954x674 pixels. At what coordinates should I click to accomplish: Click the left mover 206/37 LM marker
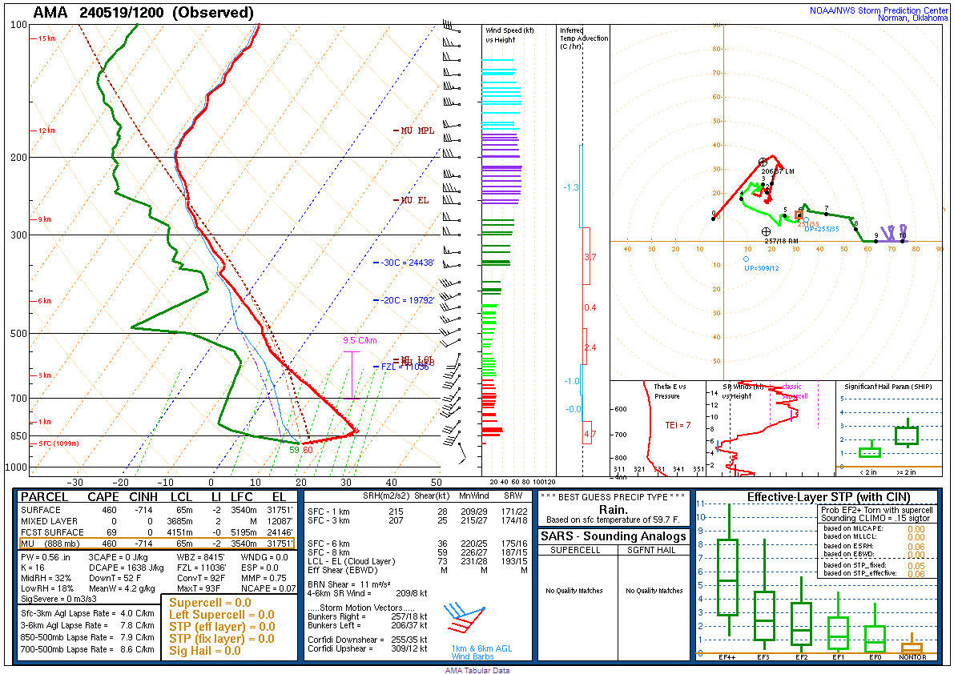[763, 162]
